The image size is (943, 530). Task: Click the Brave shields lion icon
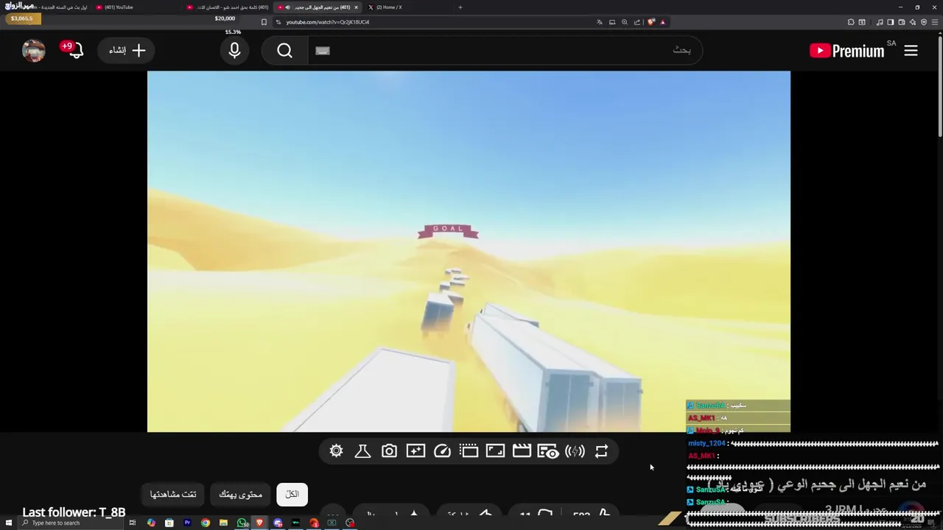(651, 22)
